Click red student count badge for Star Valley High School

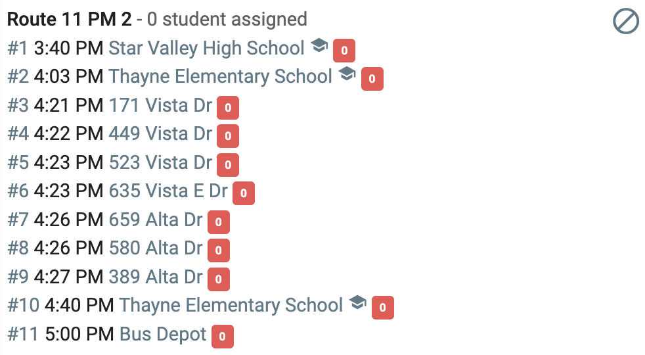[344, 50]
